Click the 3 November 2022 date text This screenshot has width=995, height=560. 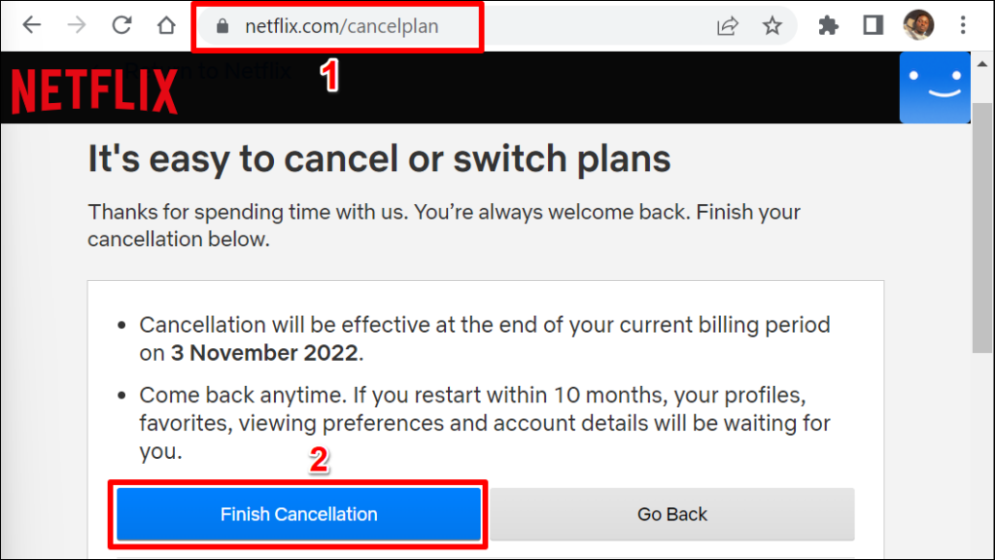click(264, 353)
